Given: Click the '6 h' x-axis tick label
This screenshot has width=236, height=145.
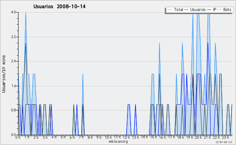Looking at the screenshot, I should coord(72,138).
